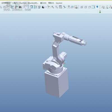This screenshot has width=112, height=112.
Task: Select the rectangular pedestal base of robot
Action: click(x=57, y=83)
